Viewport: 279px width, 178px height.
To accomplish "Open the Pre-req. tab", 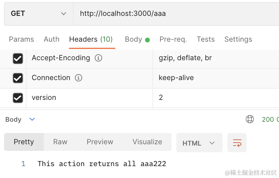I will [173, 39].
